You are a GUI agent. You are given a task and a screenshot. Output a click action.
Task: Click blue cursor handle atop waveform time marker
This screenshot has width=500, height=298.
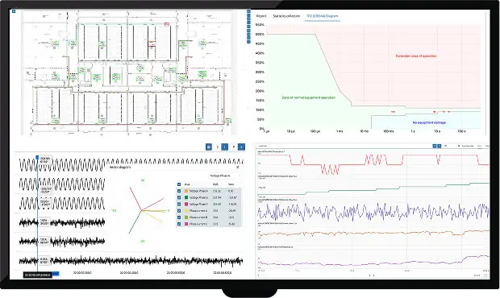click(37, 157)
